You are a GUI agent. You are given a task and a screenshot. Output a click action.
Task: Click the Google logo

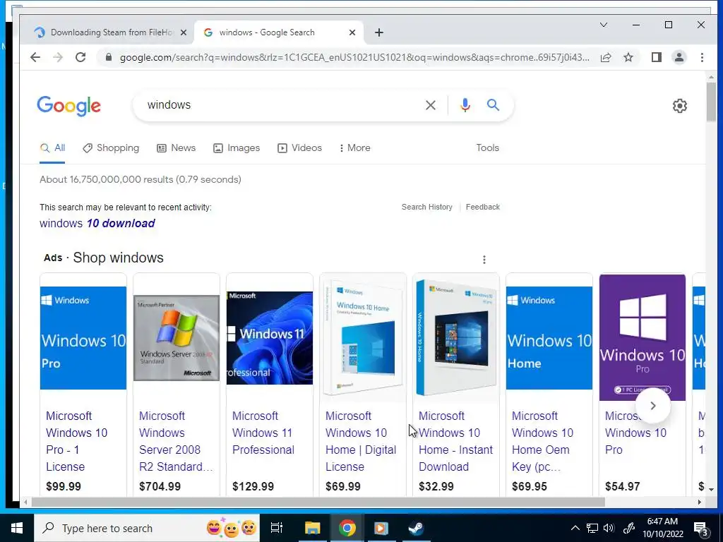(68, 106)
